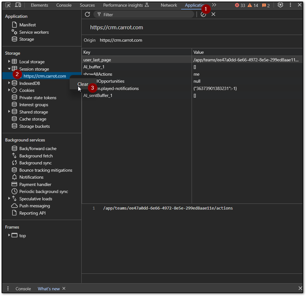
Task: Select the https://crm.carrot.com session storage entry
Action: pos(45,76)
